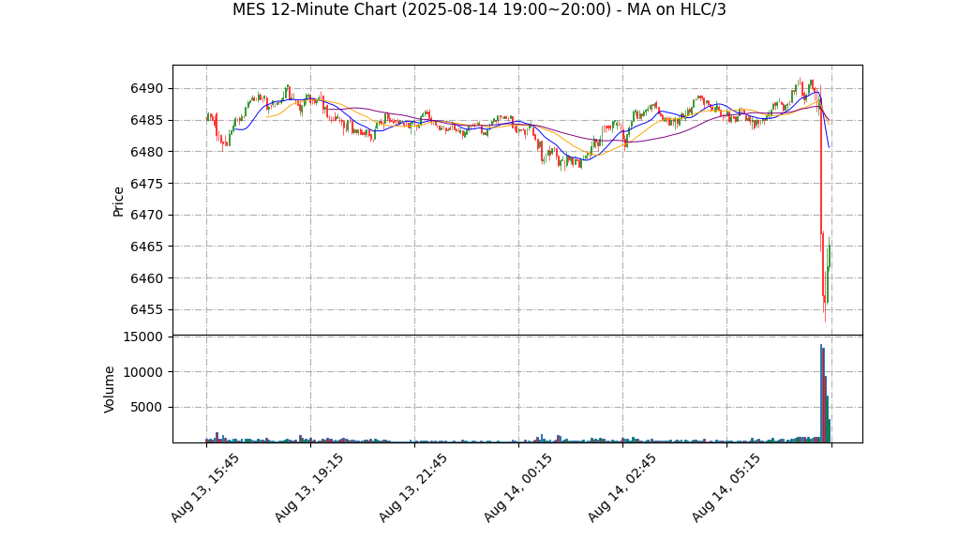Click the Price axis title
Image resolution: width=958 pixels, height=539 pixels.
coord(118,202)
